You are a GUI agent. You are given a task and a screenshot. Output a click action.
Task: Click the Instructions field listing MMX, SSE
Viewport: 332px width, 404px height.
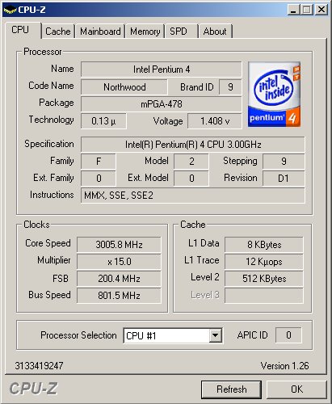click(193, 196)
